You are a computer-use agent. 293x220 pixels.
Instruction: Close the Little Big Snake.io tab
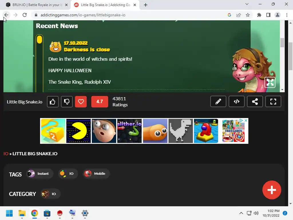(135, 5)
